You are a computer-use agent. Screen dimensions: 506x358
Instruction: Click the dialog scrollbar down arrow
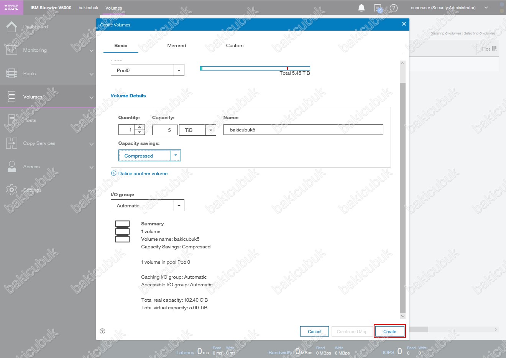pyautogui.click(x=402, y=316)
